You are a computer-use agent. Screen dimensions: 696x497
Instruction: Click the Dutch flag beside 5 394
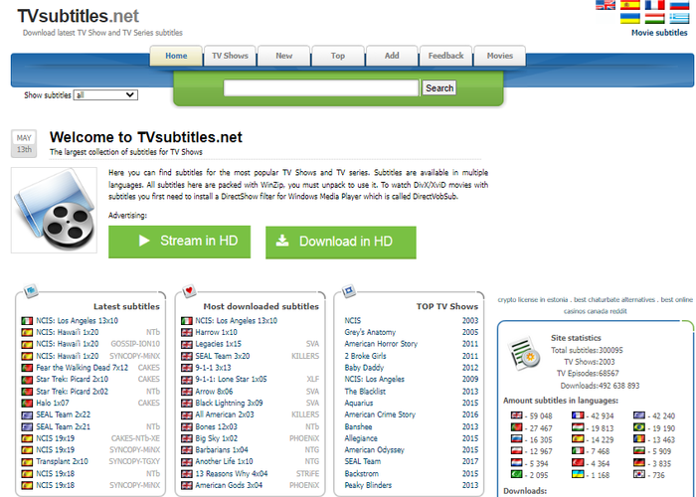[516, 463]
